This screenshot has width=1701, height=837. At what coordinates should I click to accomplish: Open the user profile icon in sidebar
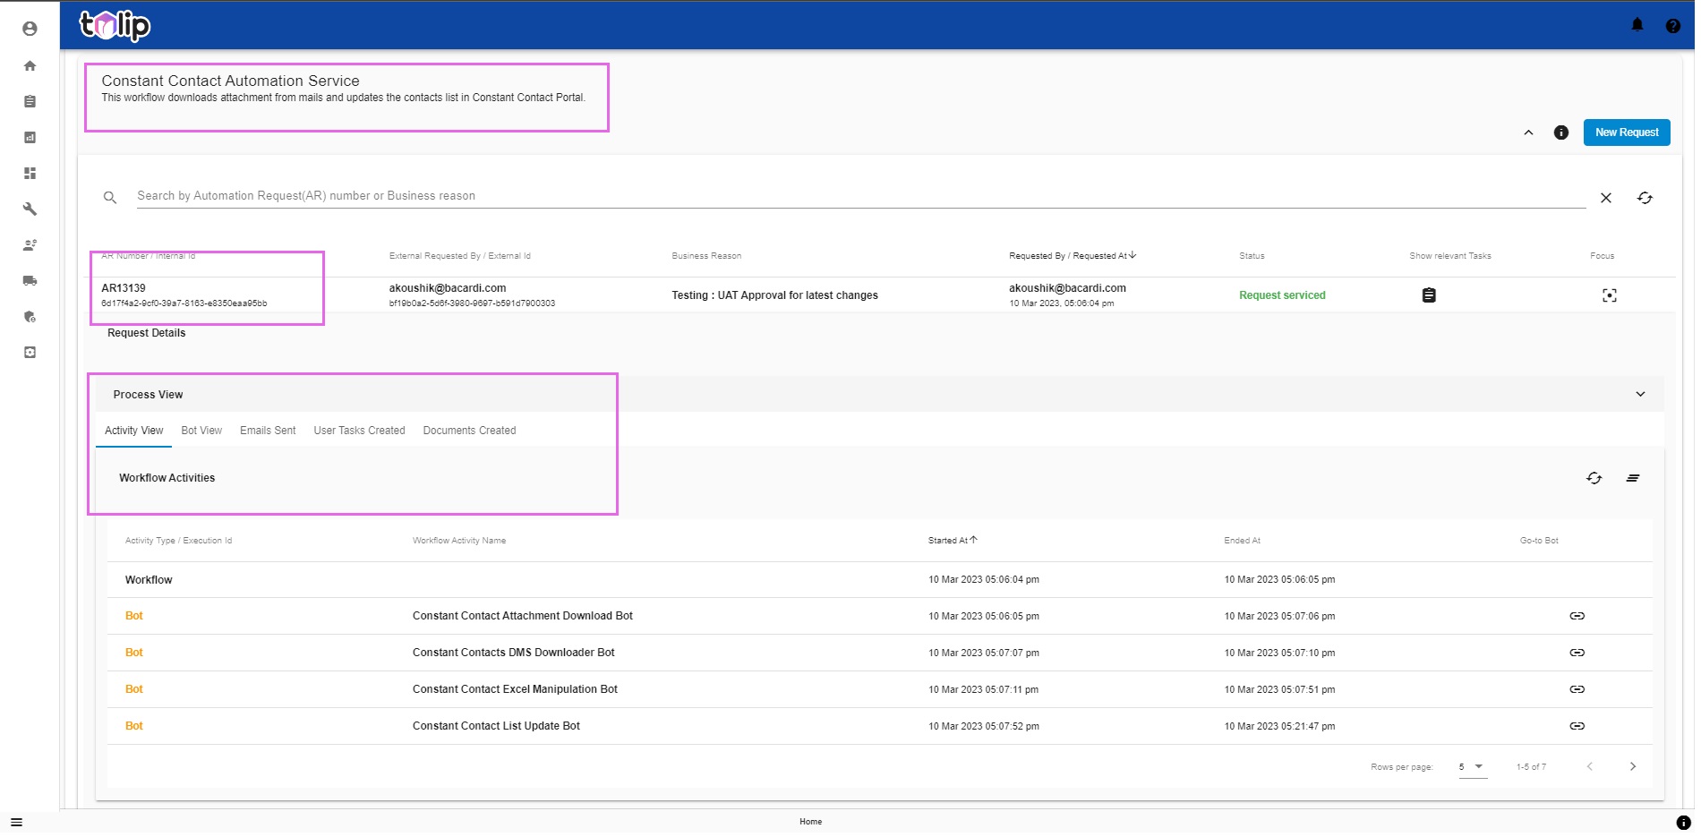30,29
